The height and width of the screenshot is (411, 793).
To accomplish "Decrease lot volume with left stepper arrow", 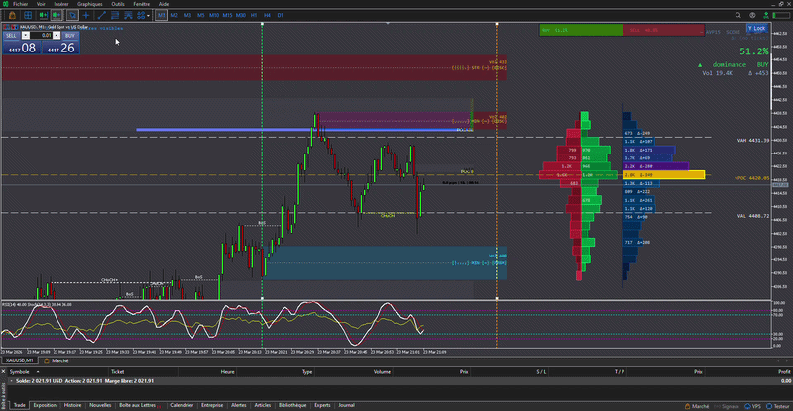I will 26,35.
